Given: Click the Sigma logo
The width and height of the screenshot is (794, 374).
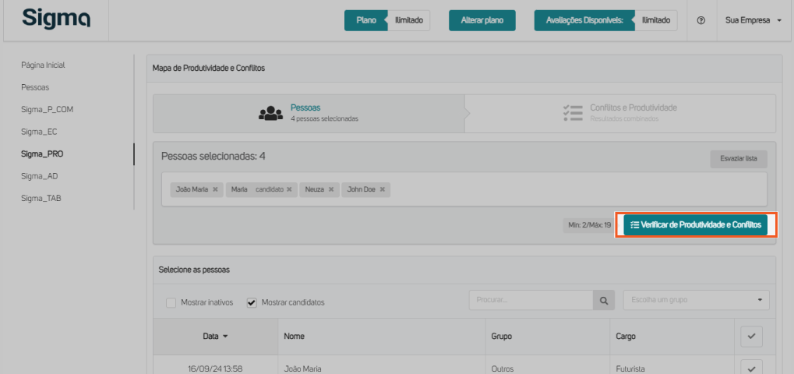Looking at the screenshot, I should point(55,19).
